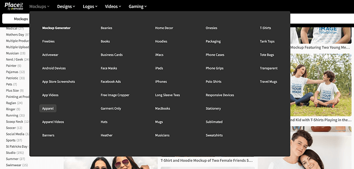Filter by Patriotic tag in the sidebar

click(x=15, y=78)
